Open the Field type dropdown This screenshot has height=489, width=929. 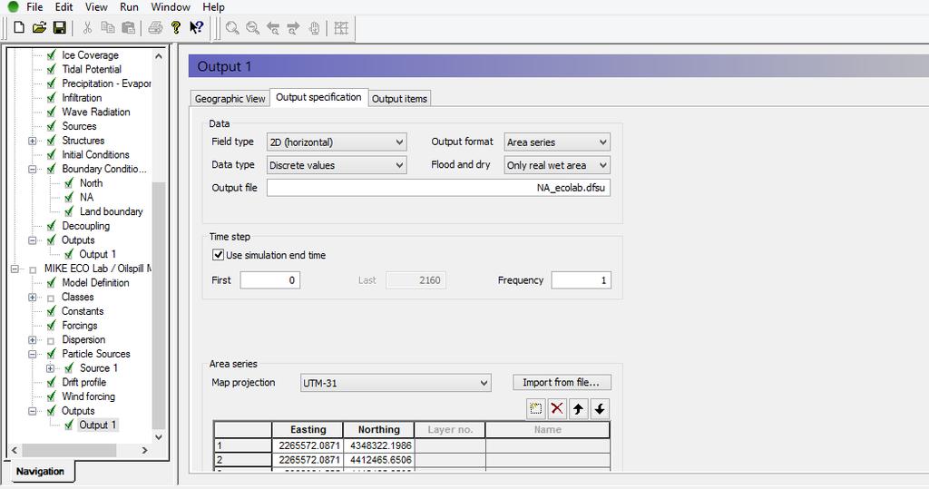click(x=337, y=142)
